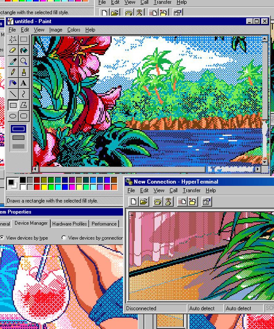The height and width of the screenshot is (329, 274).
Task: Open the Image menu in Paint
Action: (x=56, y=30)
